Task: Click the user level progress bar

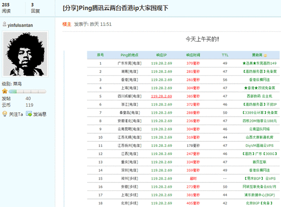Action: (27, 92)
